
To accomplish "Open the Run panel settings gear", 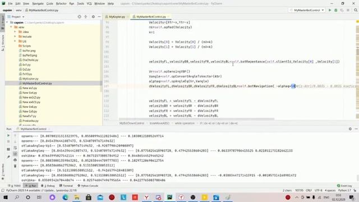I will 350,129.
